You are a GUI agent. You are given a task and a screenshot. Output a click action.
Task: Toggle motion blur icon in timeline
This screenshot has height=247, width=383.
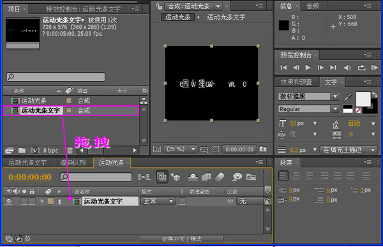(220, 177)
